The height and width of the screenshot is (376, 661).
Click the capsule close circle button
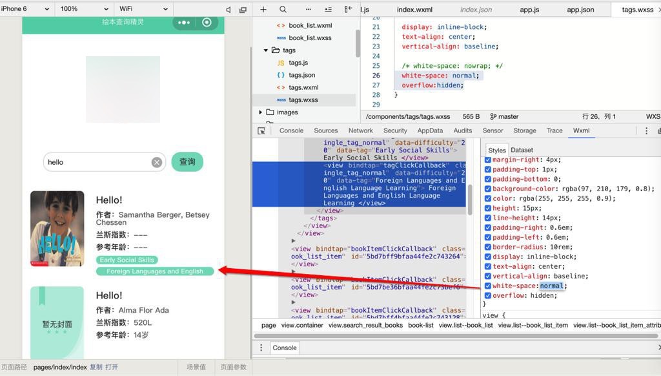point(207,23)
